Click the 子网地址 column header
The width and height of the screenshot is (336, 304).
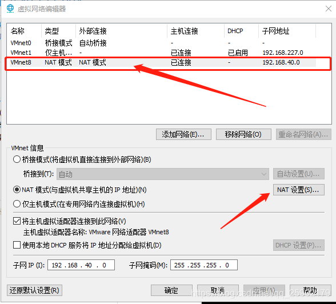coord(287,31)
